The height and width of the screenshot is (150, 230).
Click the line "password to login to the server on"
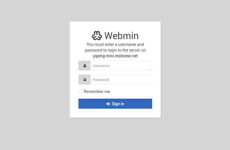pyautogui.click(x=115, y=50)
